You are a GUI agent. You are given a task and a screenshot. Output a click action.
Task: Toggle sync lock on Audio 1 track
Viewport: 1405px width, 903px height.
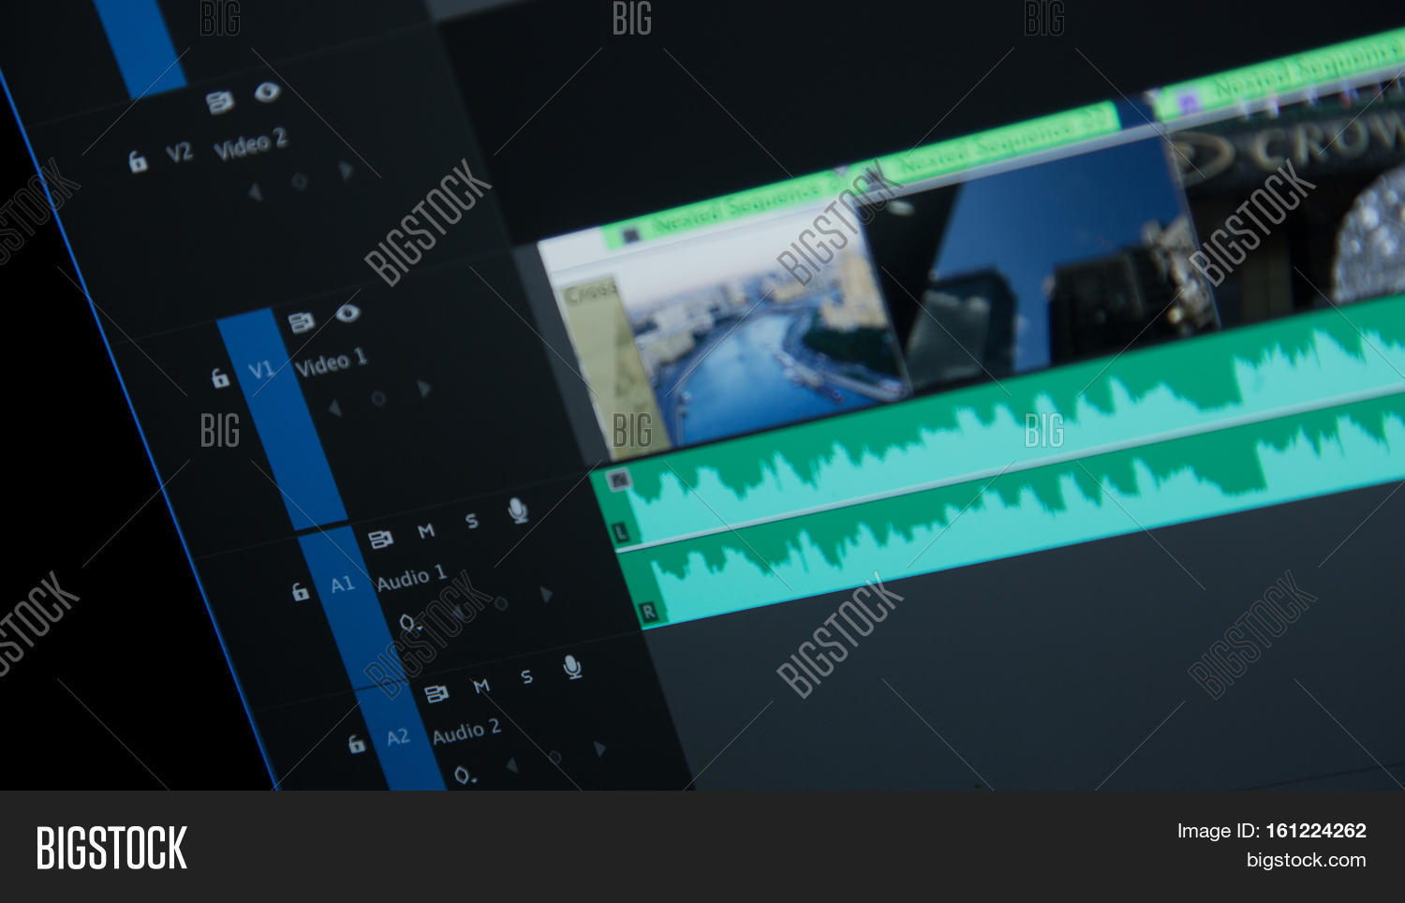coord(379,540)
